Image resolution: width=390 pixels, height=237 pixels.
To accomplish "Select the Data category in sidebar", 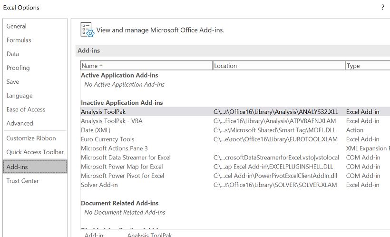I will coord(13,54).
